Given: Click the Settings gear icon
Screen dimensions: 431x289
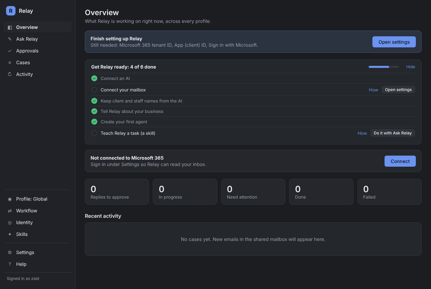Looking at the screenshot, I should [x=10, y=252].
